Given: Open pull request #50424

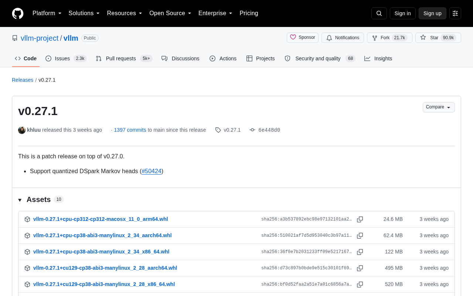Looking at the screenshot, I should (x=152, y=171).
